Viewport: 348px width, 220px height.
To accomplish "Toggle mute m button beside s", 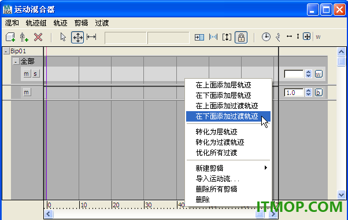I will coord(26,74).
